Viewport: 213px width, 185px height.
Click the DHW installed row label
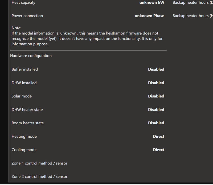click(24, 83)
